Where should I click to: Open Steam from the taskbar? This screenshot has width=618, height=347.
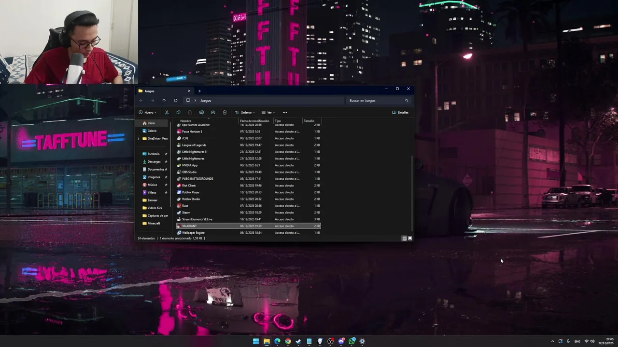298,341
